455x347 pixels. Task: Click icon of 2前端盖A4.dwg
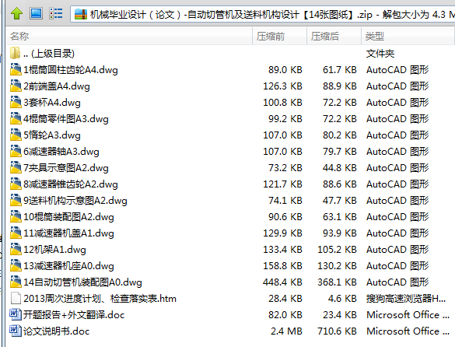(16, 86)
